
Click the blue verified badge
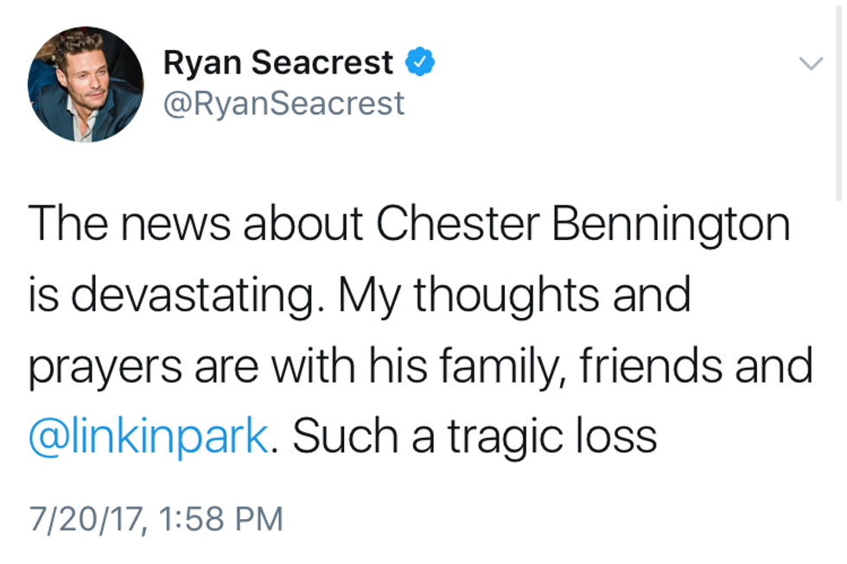[418, 62]
